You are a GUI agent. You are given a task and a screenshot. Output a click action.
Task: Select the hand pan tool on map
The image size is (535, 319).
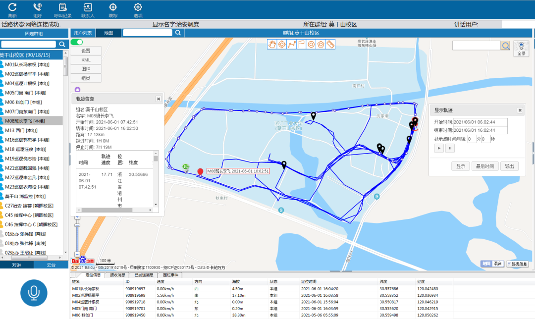272,44
